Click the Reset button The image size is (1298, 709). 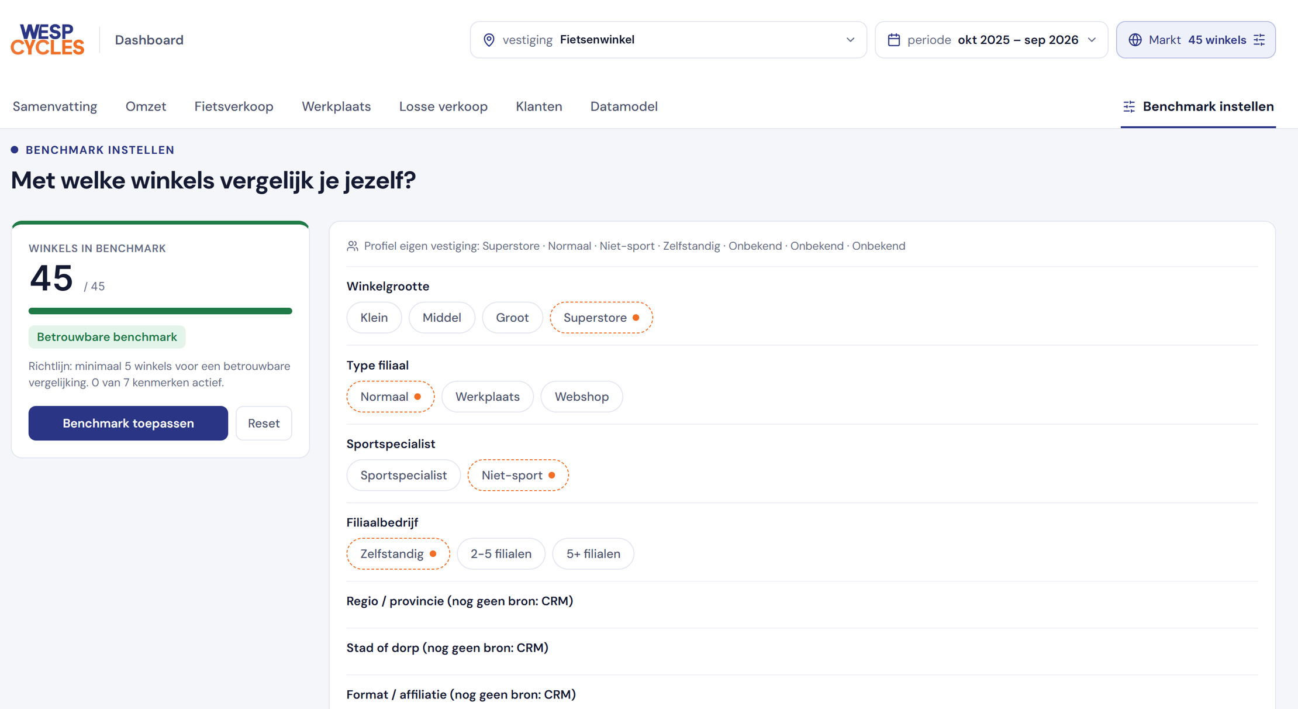pos(264,423)
